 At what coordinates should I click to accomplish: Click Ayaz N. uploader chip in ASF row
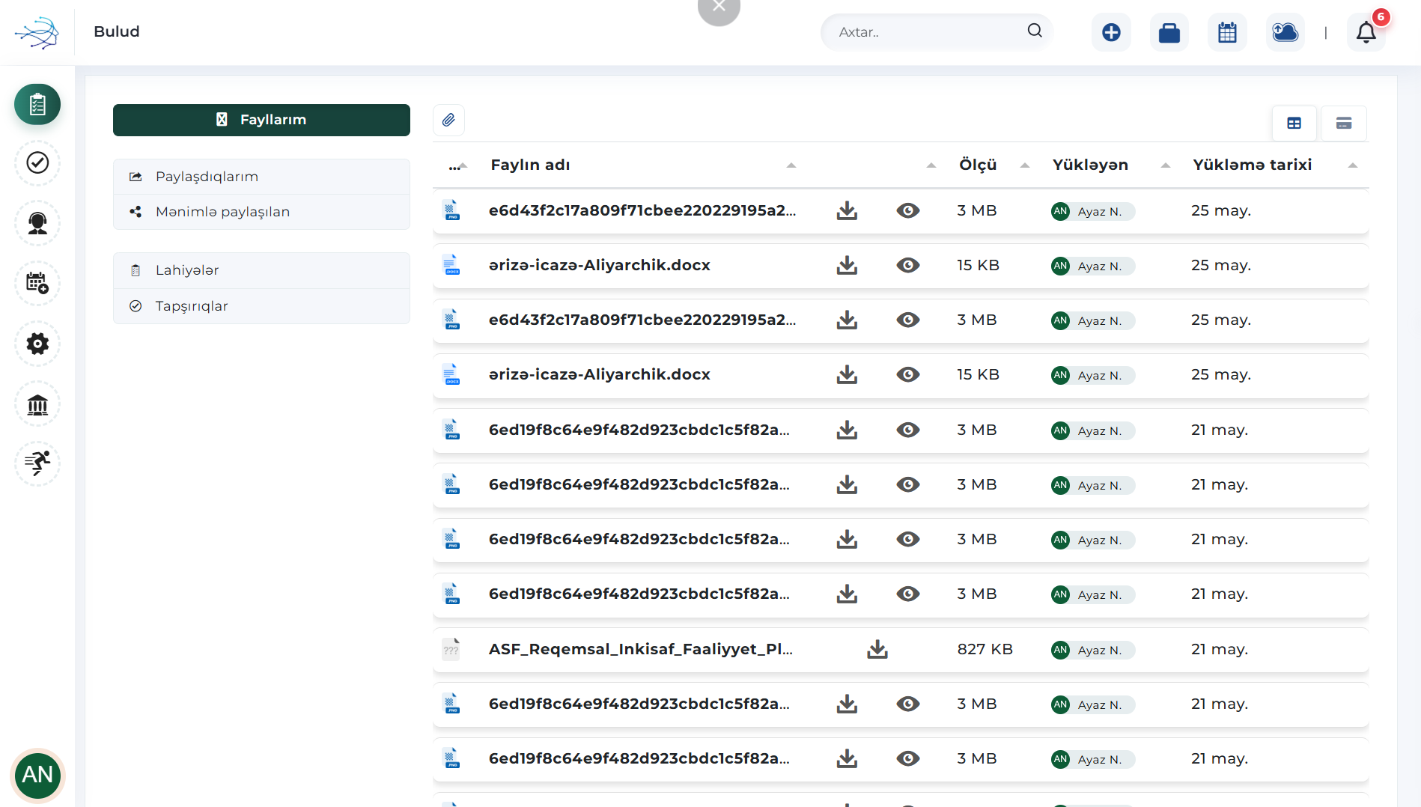point(1093,650)
